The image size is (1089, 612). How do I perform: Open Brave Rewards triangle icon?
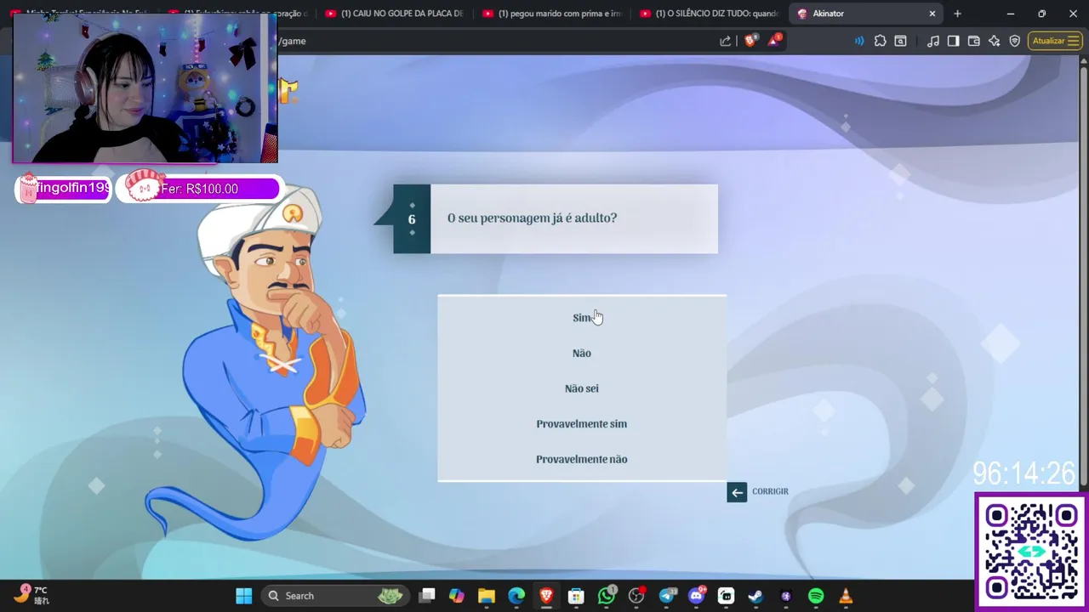[x=774, y=40]
